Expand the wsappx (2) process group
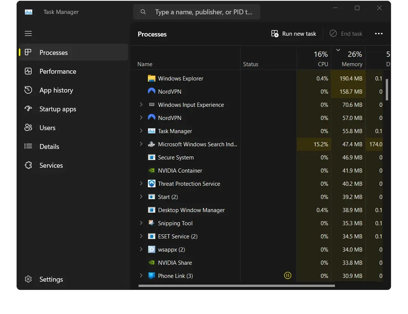This screenshot has height=314, width=408. coord(141,249)
